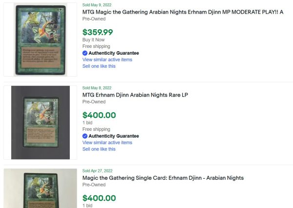Click 'Sell one like this' under the Rare LP listing

coord(99,149)
